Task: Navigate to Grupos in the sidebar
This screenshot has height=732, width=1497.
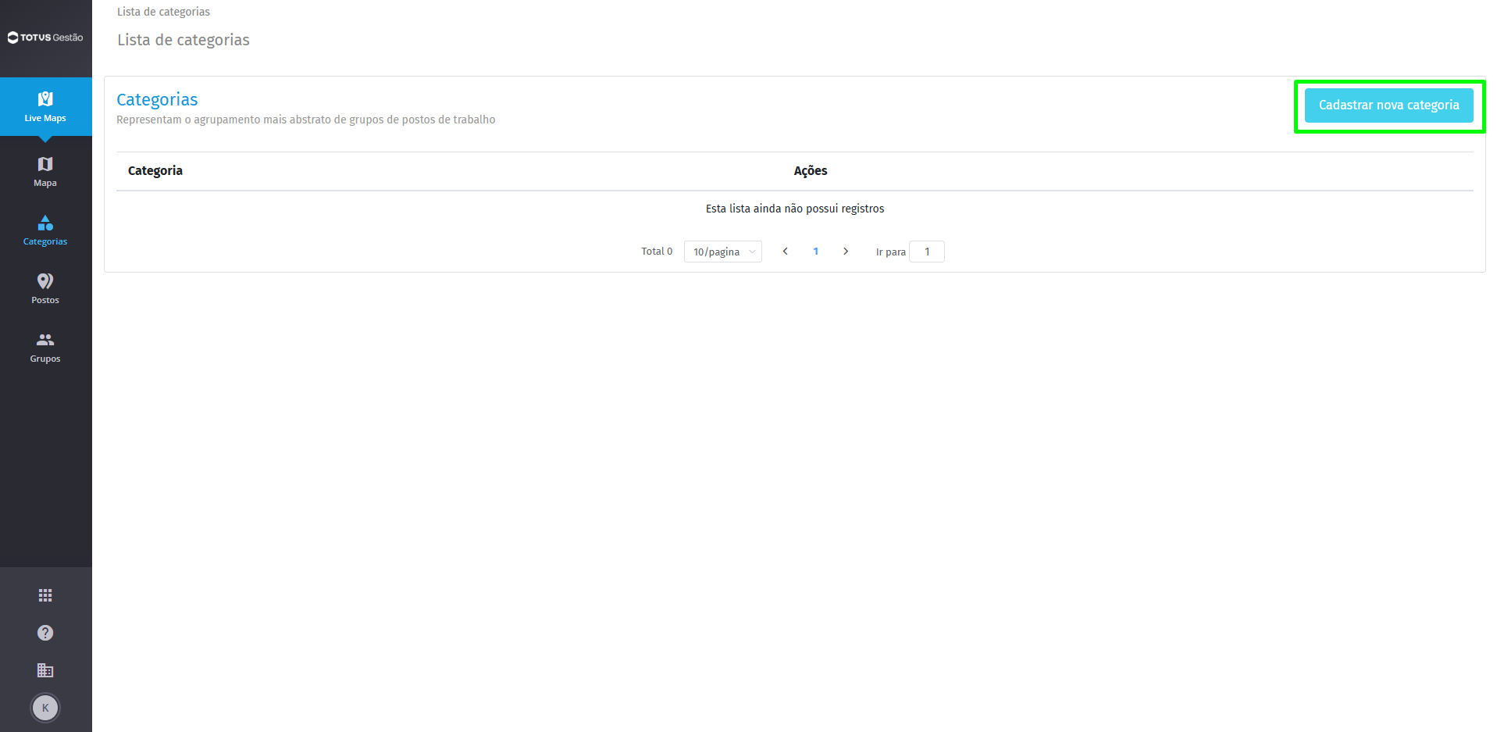Action: (x=45, y=348)
